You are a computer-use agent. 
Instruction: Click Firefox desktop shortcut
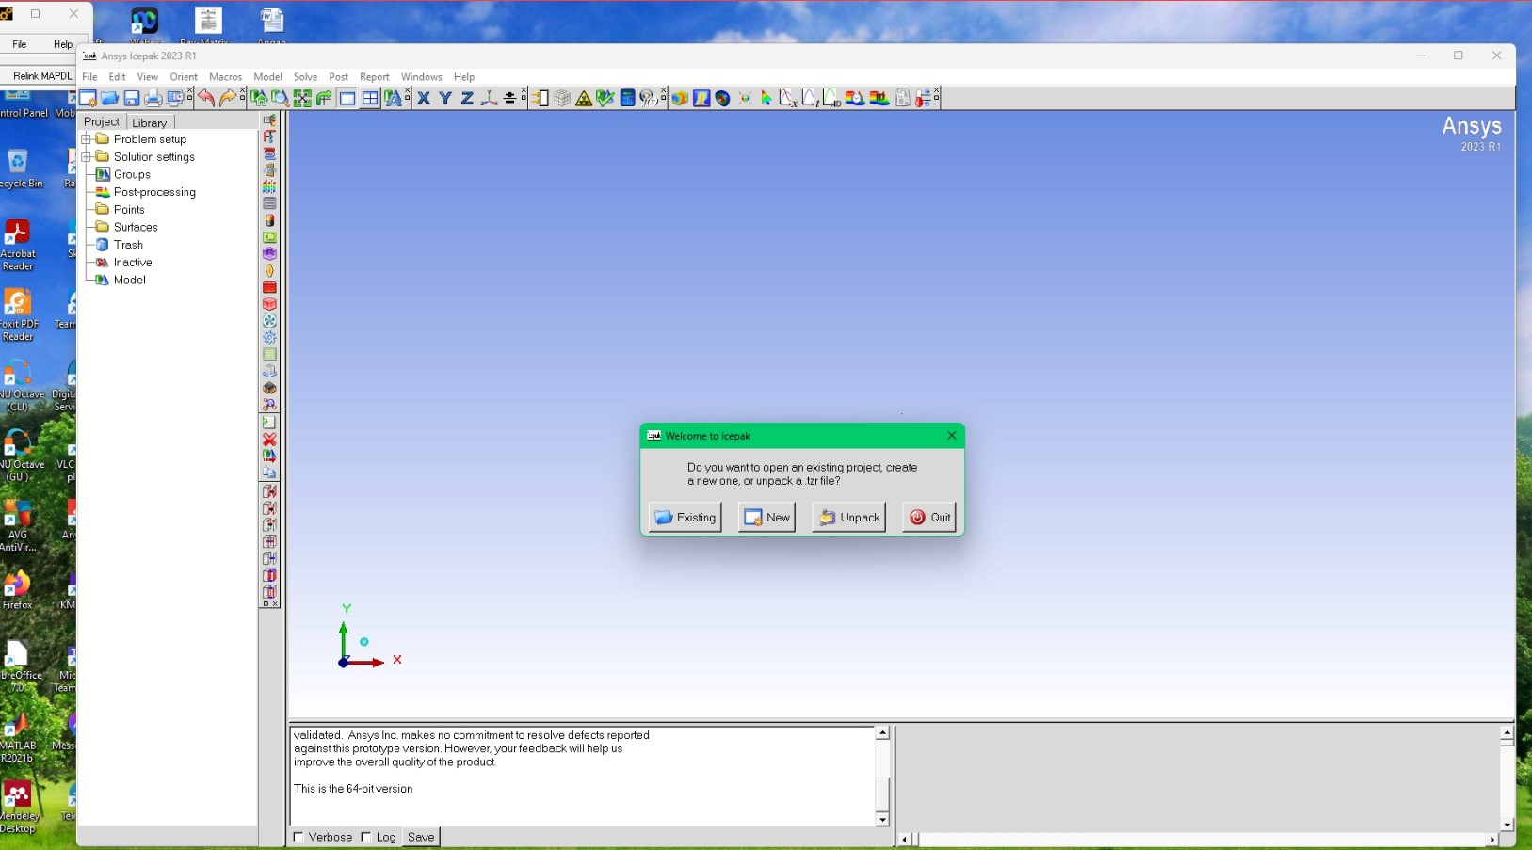pyautogui.click(x=17, y=590)
